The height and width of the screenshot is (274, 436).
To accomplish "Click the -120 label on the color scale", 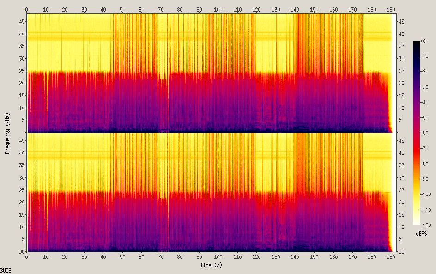I will click(x=428, y=225).
